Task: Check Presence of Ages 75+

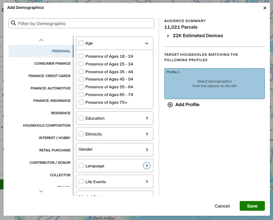Action: (x=81, y=102)
